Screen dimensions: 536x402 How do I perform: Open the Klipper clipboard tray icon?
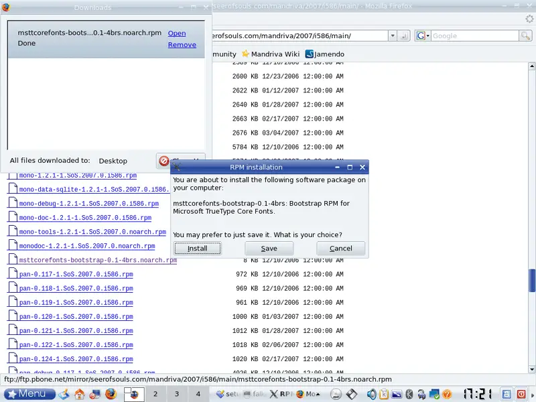[384, 394]
